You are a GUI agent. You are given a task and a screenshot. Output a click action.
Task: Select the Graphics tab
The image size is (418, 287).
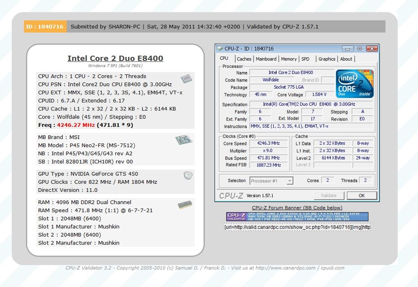coord(327,59)
